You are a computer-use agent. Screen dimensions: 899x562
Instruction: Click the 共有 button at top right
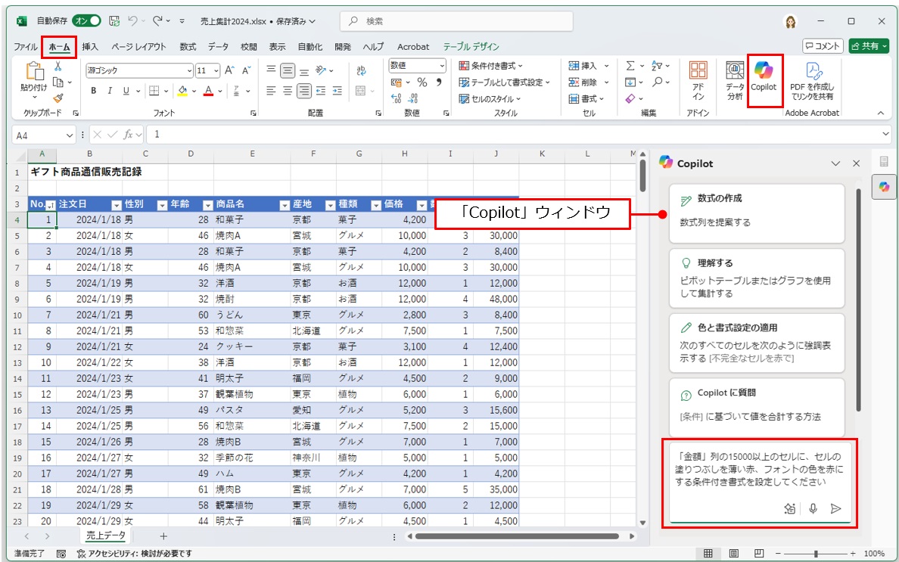pos(868,45)
